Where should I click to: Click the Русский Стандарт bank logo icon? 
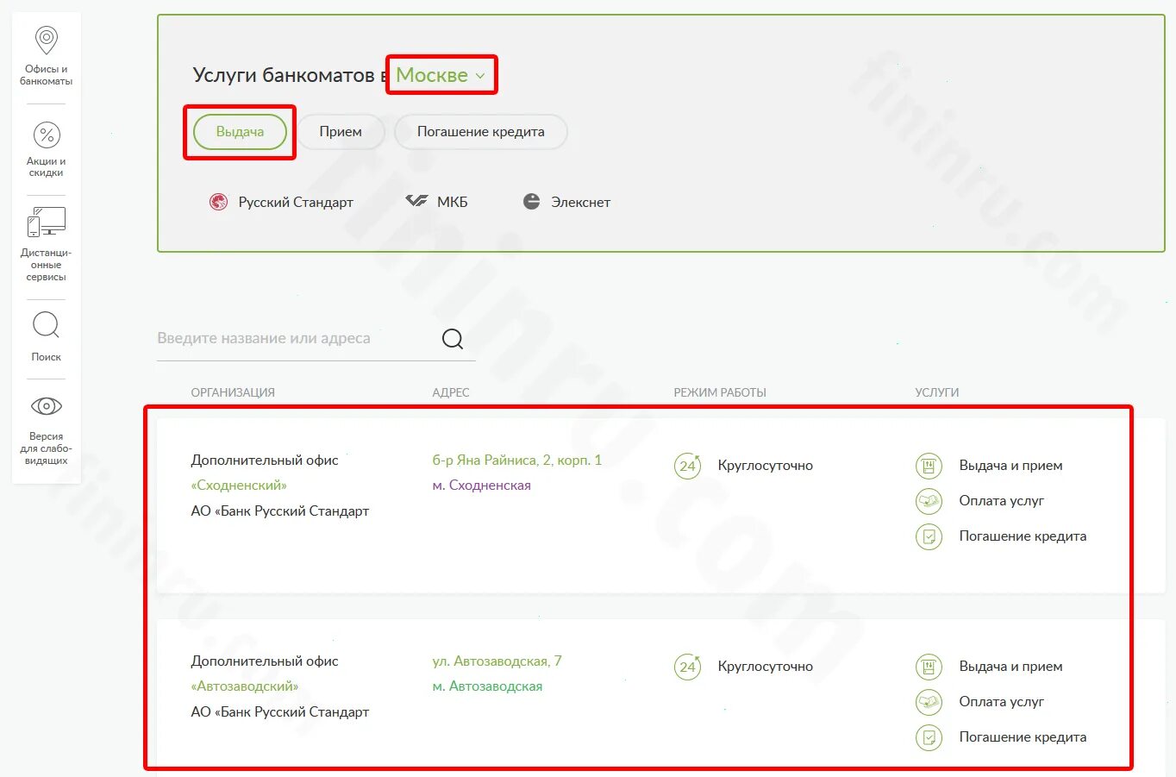click(219, 202)
